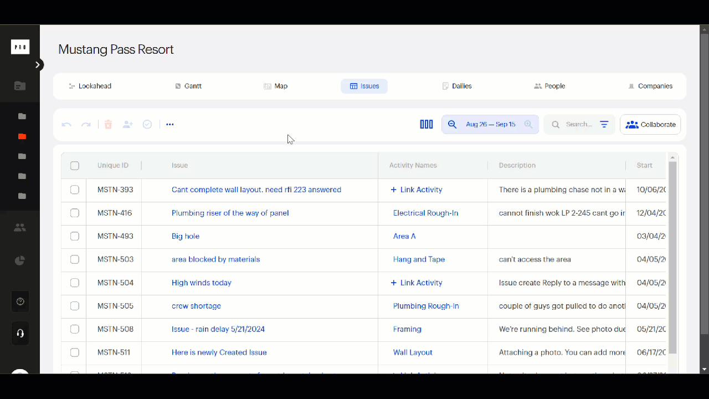This screenshot has width=709, height=399.
Task: Click the PRO logo in the sidebar
Action: tap(20, 47)
